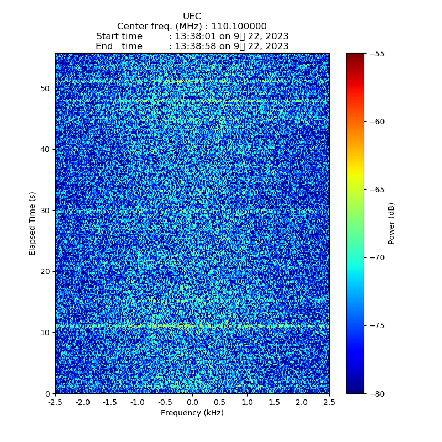
Task: Click the spectrogram center at 0 kHz, 30 s
Action: tap(192, 211)
